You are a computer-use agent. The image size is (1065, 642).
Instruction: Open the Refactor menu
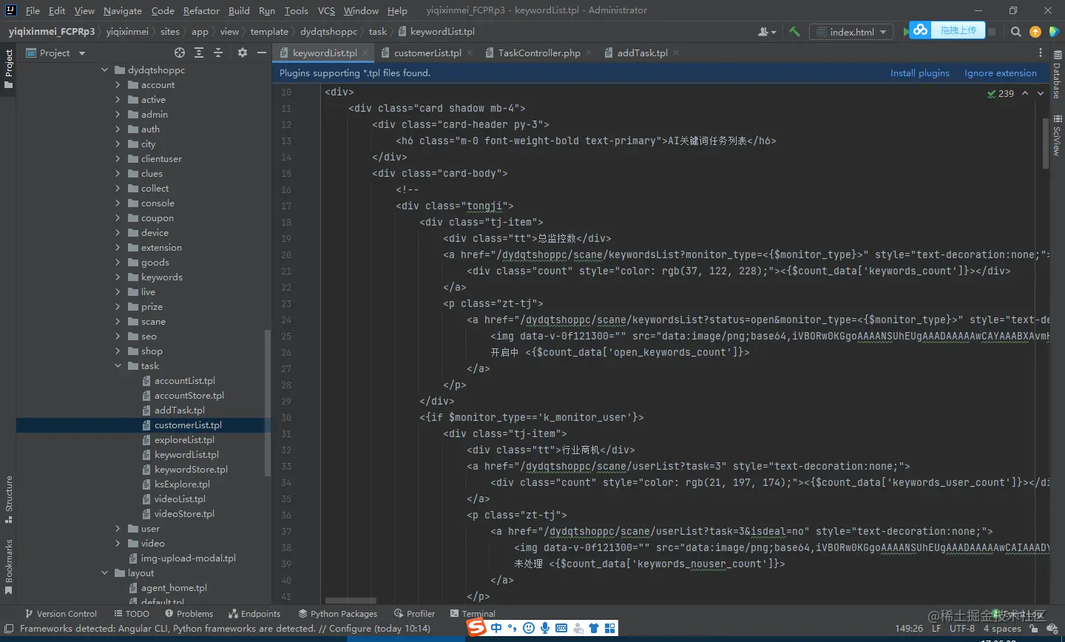coord(201,10)
